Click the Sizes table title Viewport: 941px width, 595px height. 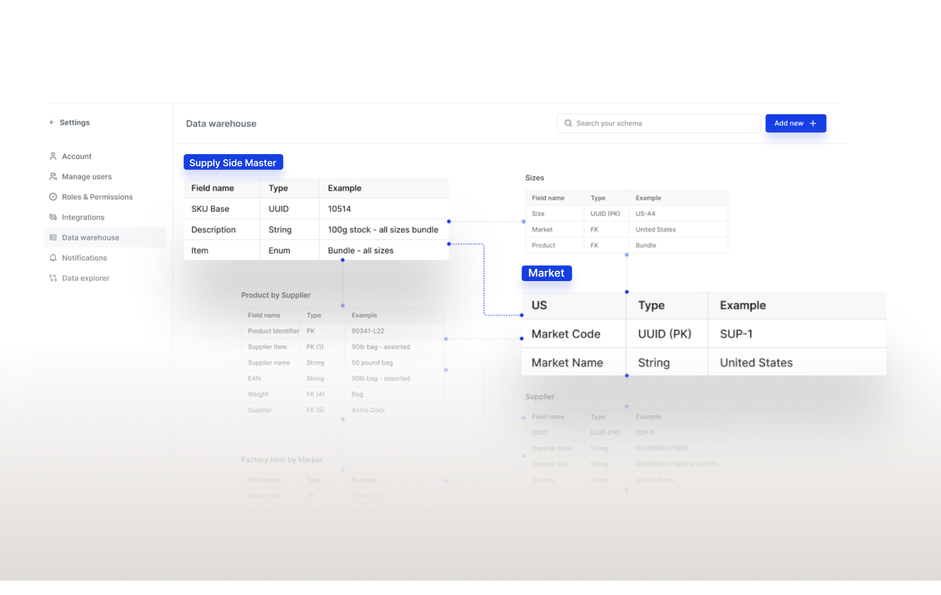click(534, 178)
